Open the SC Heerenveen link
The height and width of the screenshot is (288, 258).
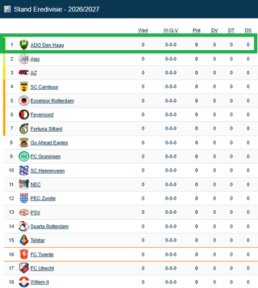[x=47, y=171]
